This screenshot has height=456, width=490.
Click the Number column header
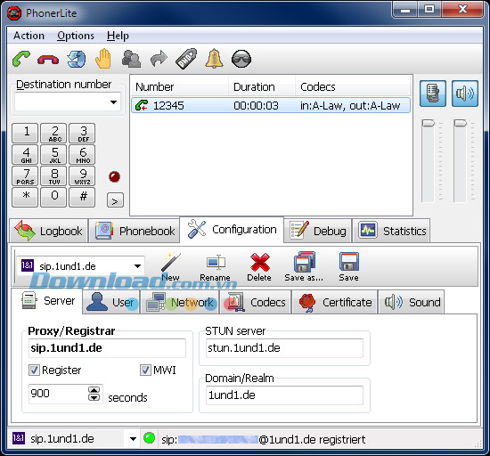tap(180, 86)
